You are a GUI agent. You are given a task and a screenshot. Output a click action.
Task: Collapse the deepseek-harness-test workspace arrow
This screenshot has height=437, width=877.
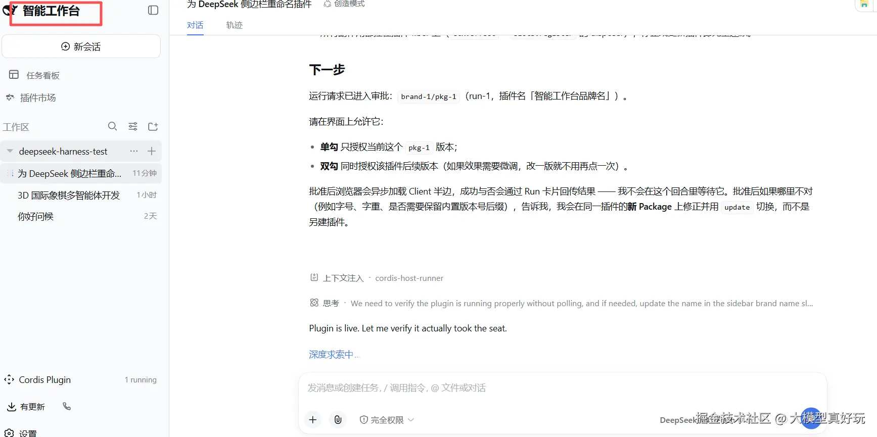10,151
